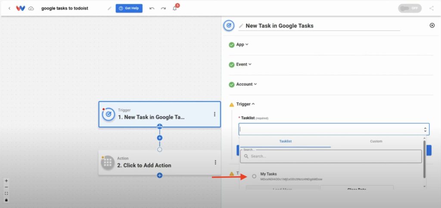Click the Tasklist field up-down arrows

[x=425, y=130]
